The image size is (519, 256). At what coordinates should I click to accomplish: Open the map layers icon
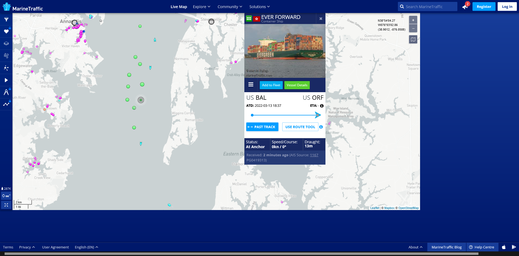pos(6,44)
